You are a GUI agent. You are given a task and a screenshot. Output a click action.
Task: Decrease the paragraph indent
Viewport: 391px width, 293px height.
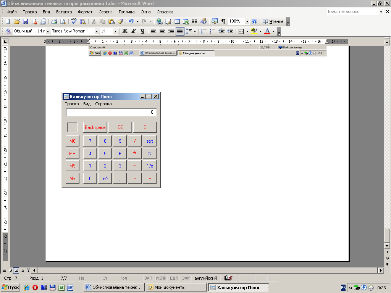click(x=221, y=31)
